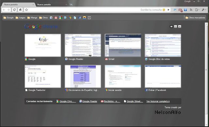The image size is (209, 127).
Task: Open the Gmail checker extension icon
Action: point(180,10)
